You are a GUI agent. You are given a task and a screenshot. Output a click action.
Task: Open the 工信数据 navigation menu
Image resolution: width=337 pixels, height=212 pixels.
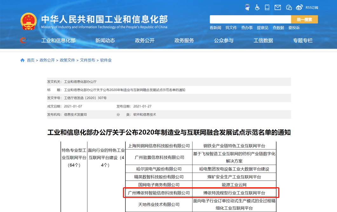pyautogui.click(x=263, y=40)
